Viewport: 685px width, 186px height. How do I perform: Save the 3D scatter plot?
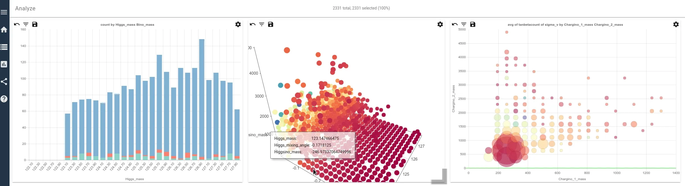tap(271, 24)
